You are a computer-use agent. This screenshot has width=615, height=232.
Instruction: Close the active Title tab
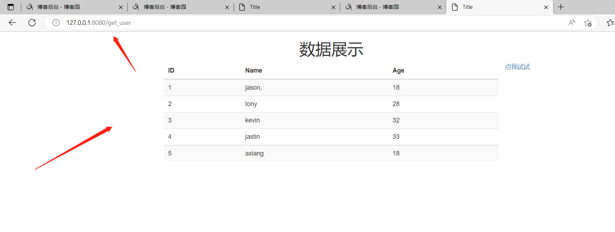[x=546, y=7]
